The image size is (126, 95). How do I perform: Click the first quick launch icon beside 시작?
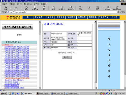tap(10, 93)
